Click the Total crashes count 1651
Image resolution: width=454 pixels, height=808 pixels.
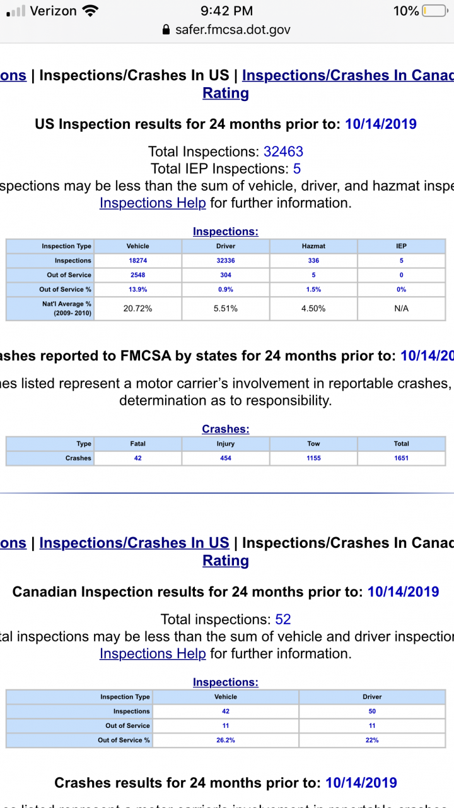401,458
